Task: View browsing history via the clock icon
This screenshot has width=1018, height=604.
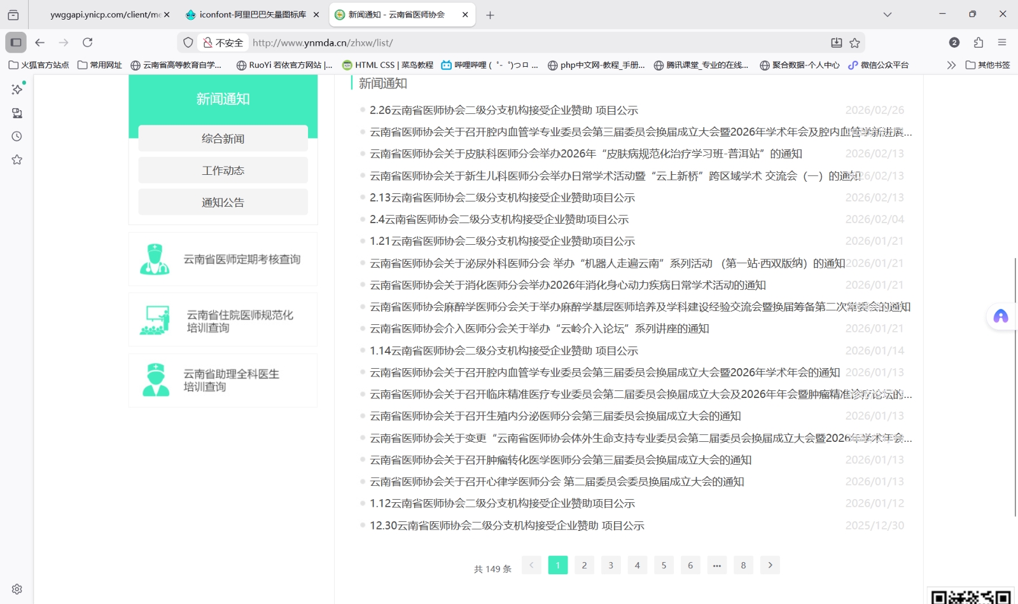Action: click(17, 136)
